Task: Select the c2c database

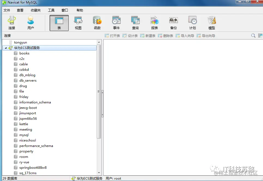Action: click(x=22, y=59)
